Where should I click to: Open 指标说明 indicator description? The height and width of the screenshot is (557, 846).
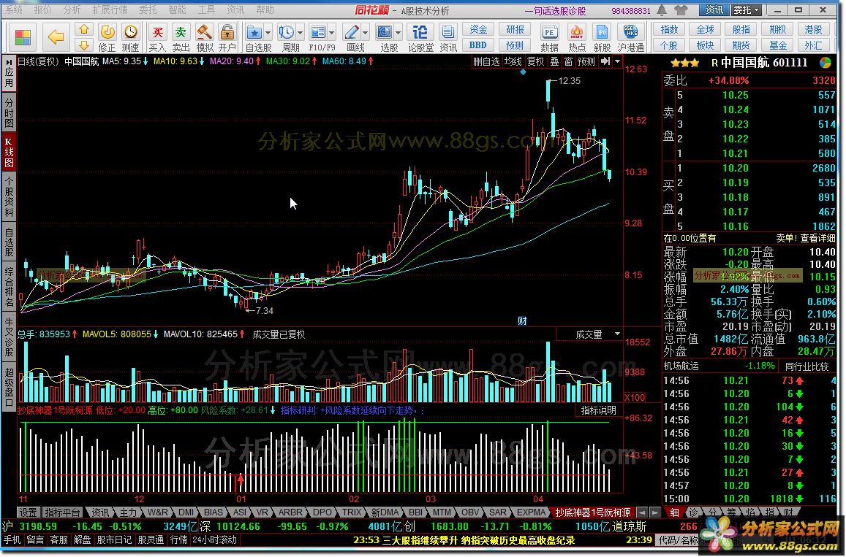point(598,411)
